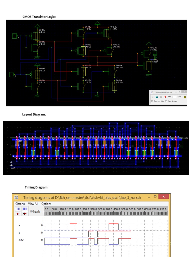
Task: Toggle Show wire state checkbox
Action: click(152, 101)
